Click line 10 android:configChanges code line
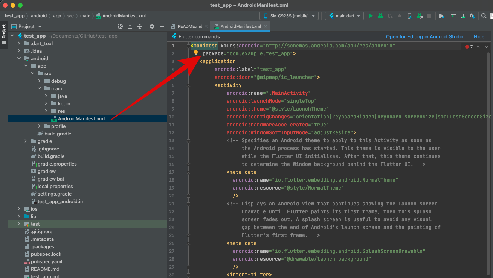 click(x=359, y=117)
